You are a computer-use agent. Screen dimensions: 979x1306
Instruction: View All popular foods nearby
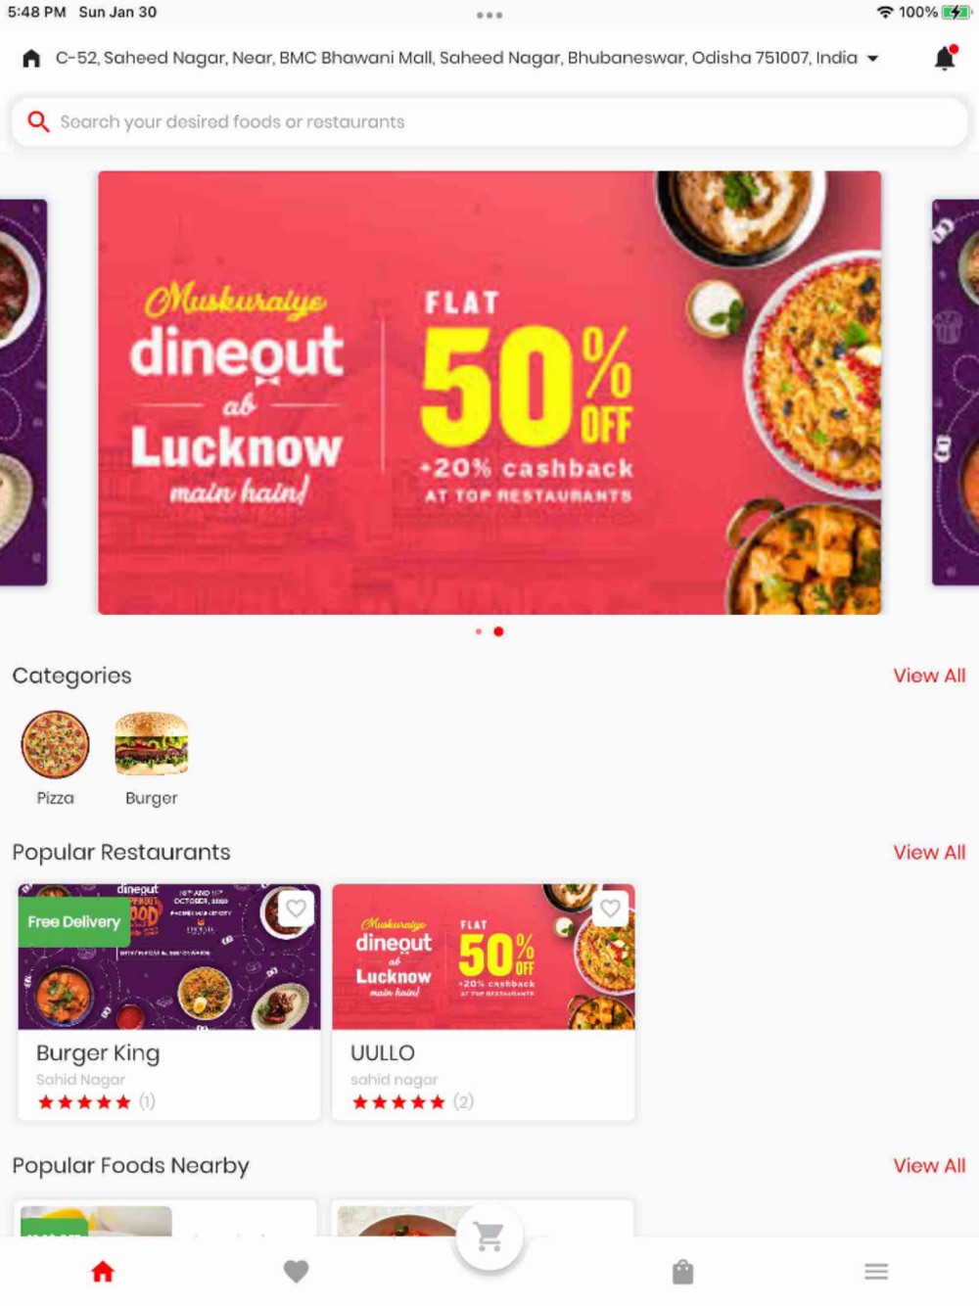click(929, 1166)
